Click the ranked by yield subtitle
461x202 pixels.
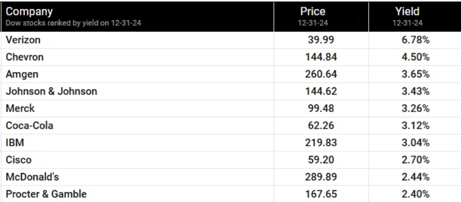[74, 23]
